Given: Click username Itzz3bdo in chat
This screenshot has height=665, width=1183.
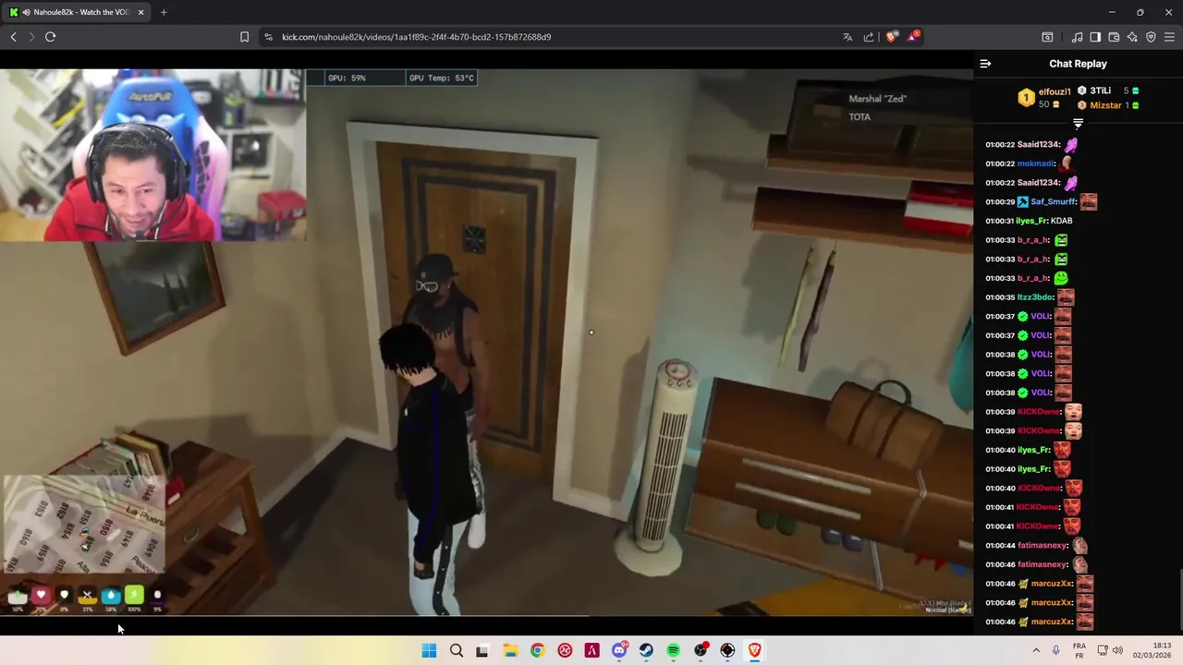Looking at the screenshot, I should pos(1035,297).
